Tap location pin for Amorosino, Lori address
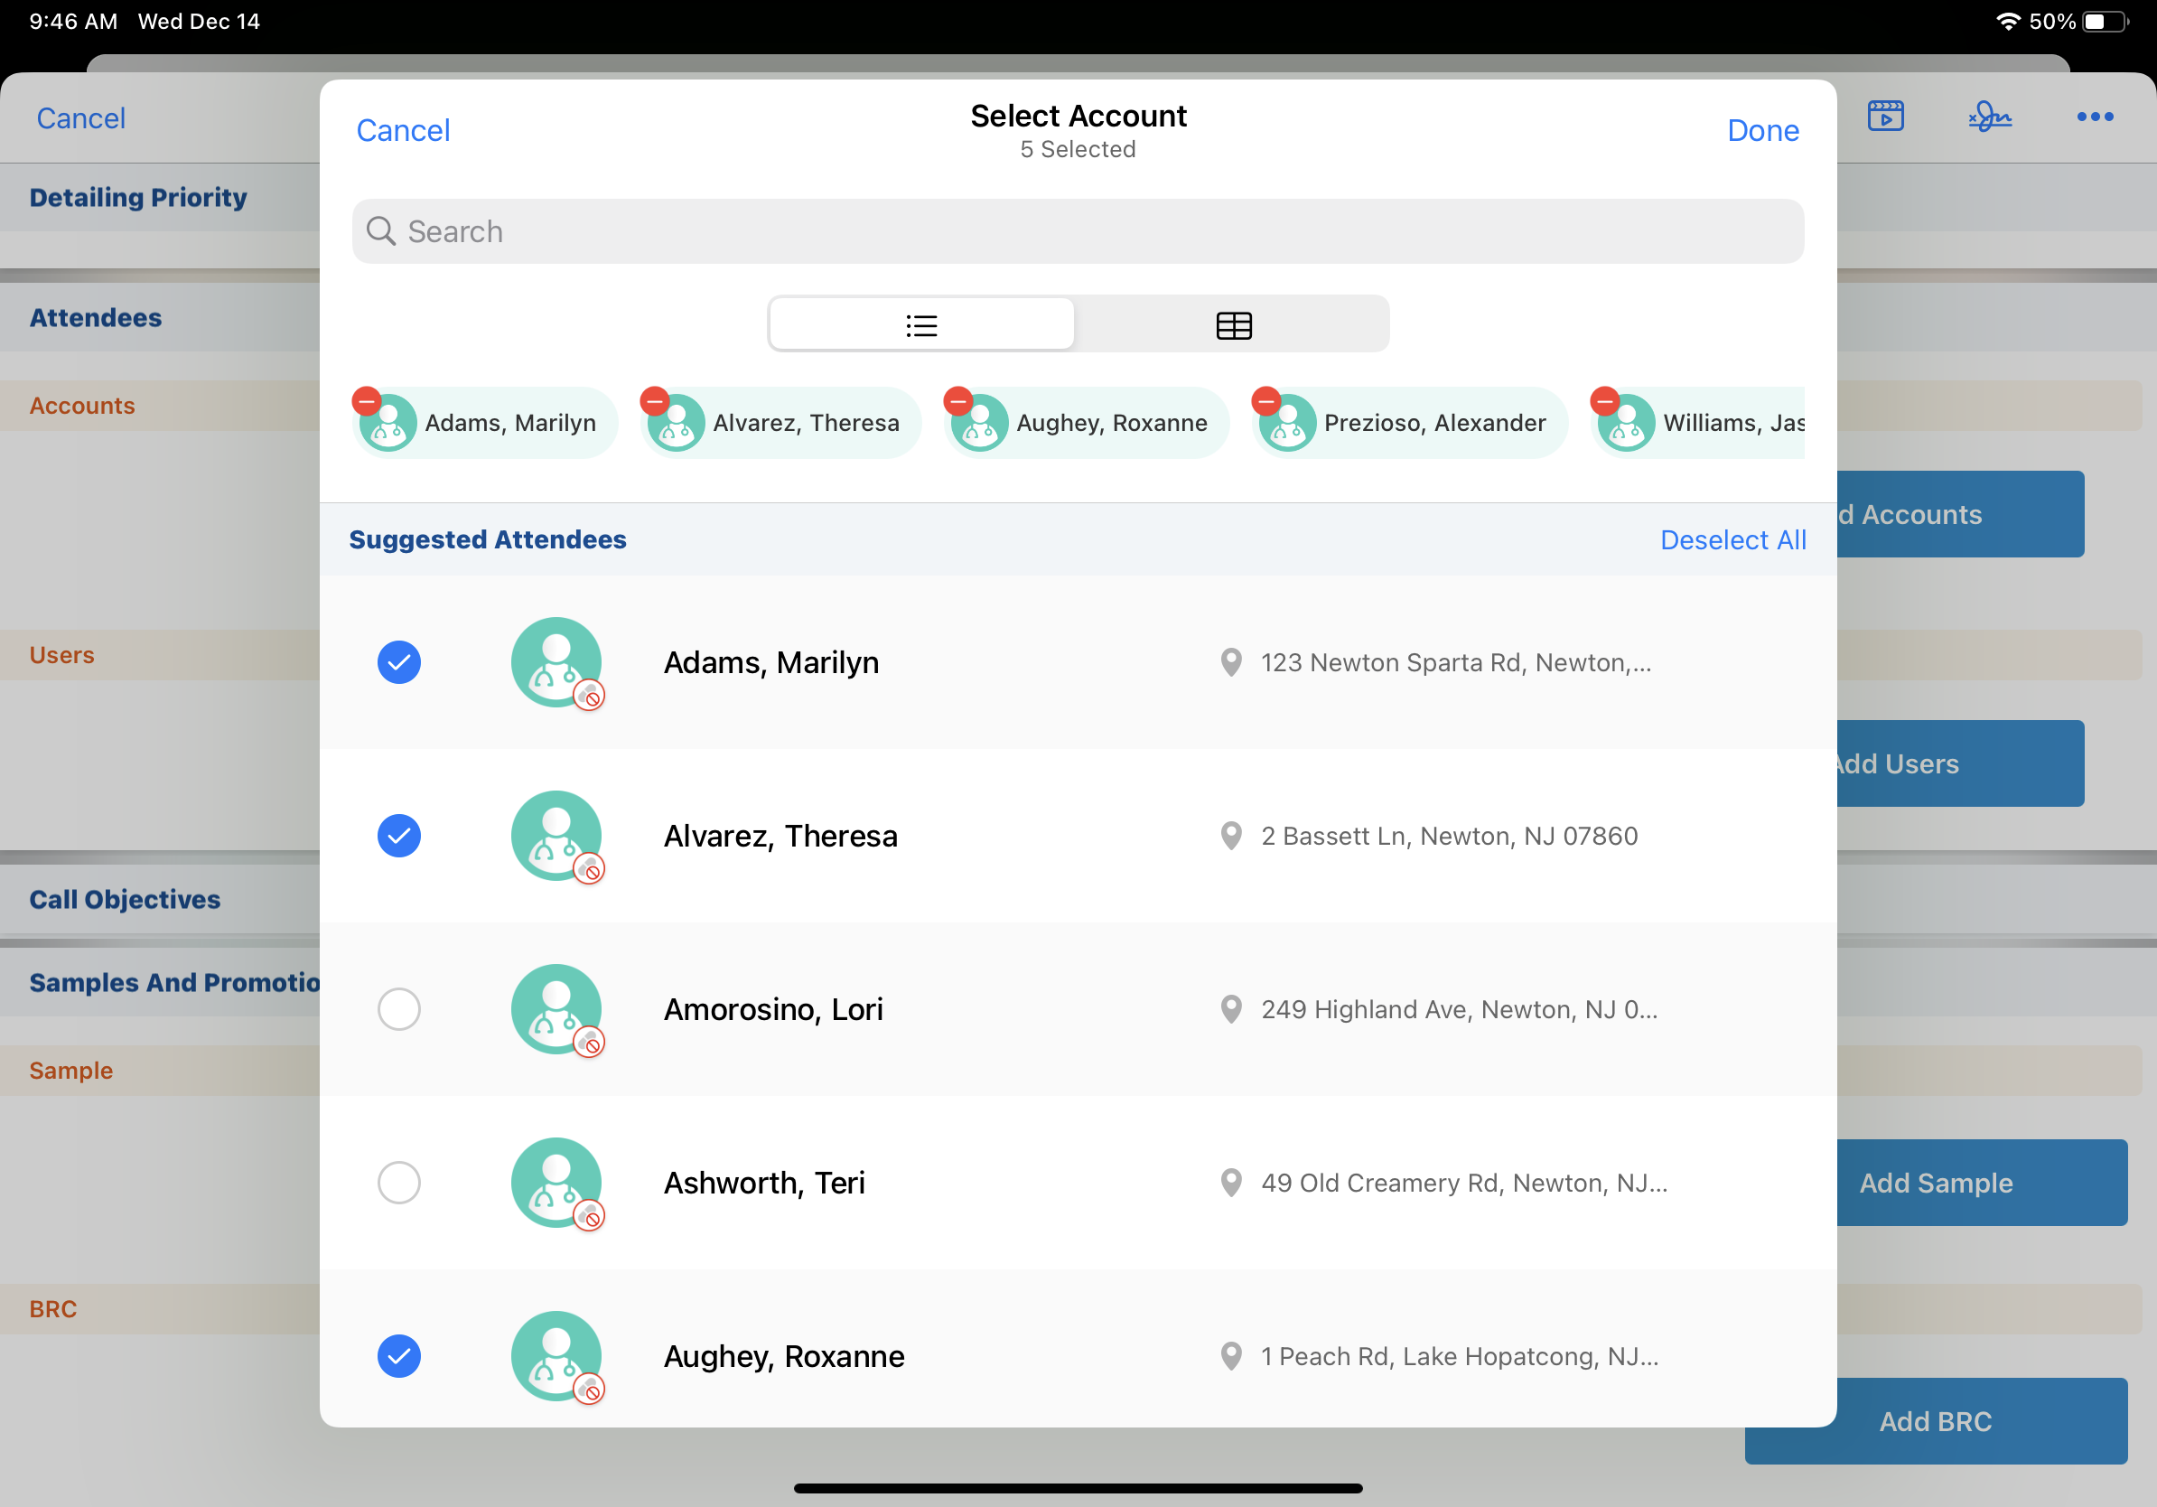 (x=1230, y=1009)
